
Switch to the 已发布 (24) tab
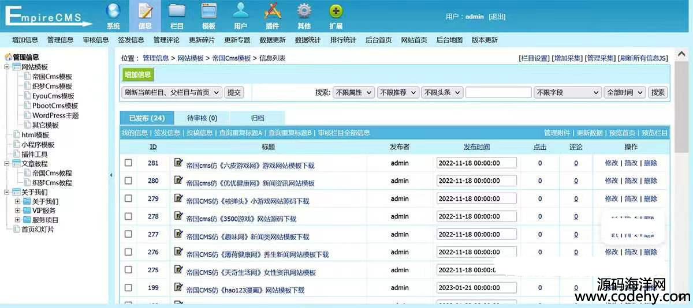click(147, 118)
